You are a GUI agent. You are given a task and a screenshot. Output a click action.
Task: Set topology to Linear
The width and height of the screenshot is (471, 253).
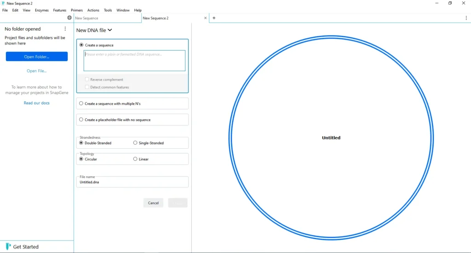point(135,159)
